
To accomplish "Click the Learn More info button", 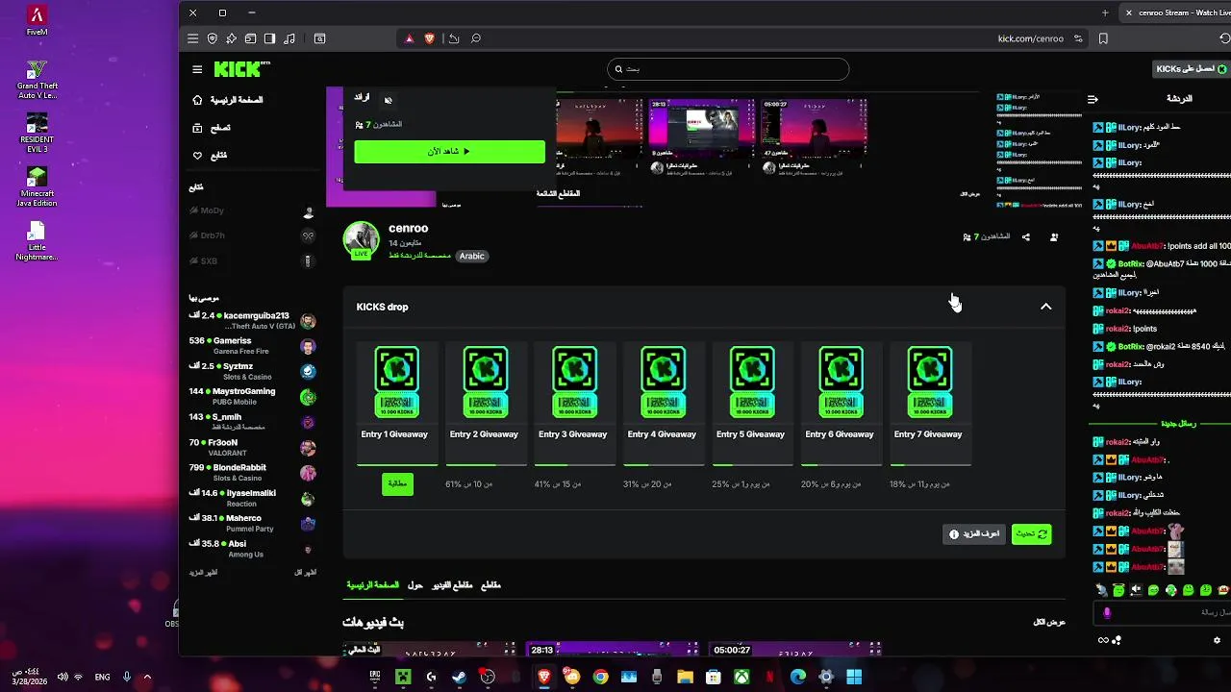I will [x=974, y=533].
